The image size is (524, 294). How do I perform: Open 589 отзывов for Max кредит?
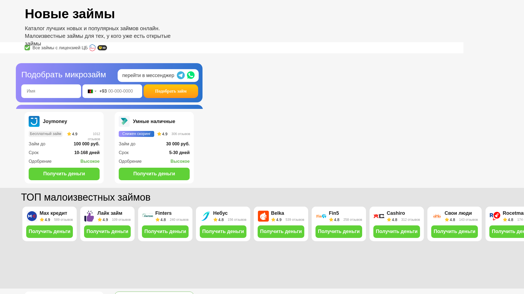[63, 220]
